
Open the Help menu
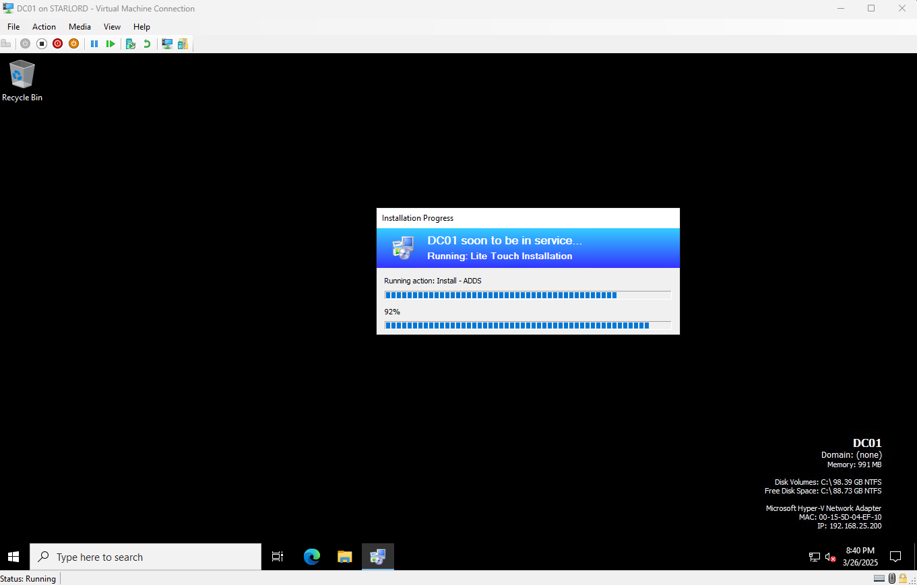(141, 27)
